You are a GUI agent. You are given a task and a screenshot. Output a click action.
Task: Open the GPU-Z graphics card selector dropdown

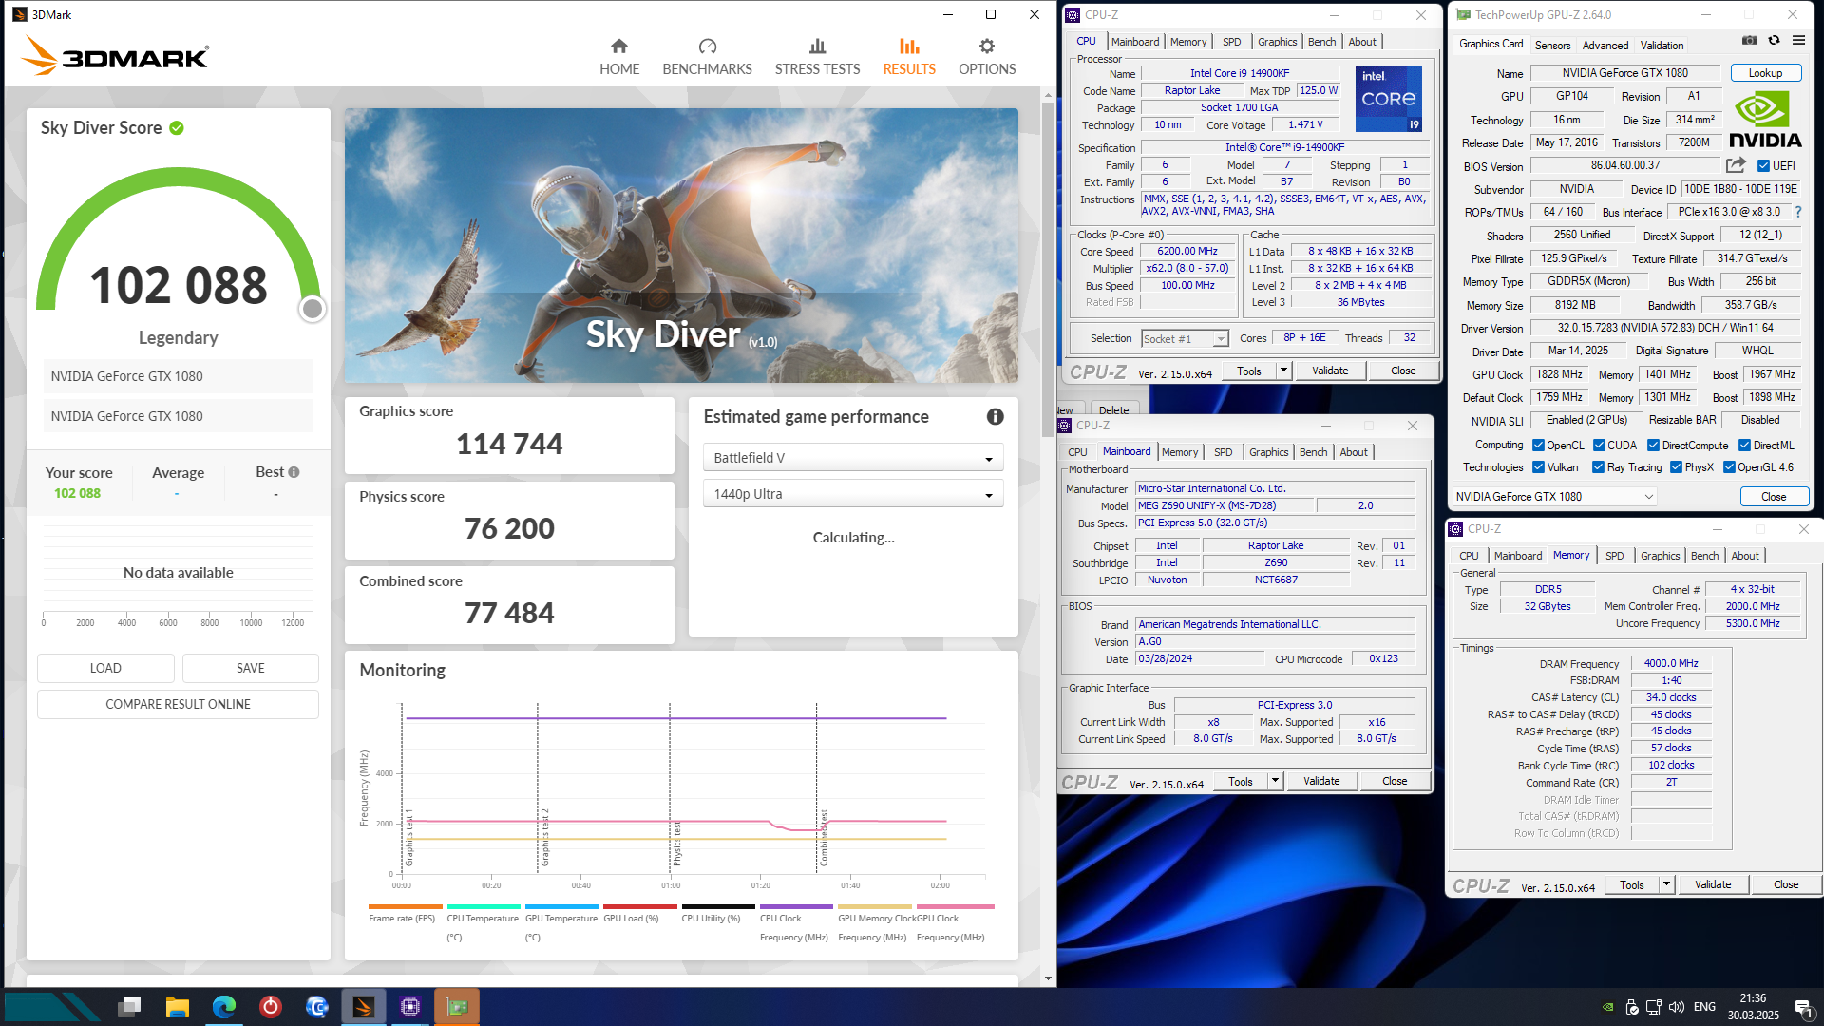[x=1554, y=496]
